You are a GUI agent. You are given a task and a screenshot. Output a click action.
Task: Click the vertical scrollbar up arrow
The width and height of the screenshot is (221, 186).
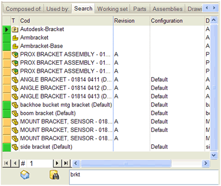pyautogui.click(x=214, y=20)
